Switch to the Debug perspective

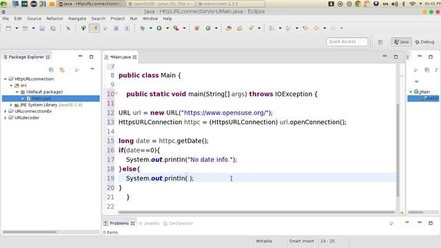tap(424, 42)
